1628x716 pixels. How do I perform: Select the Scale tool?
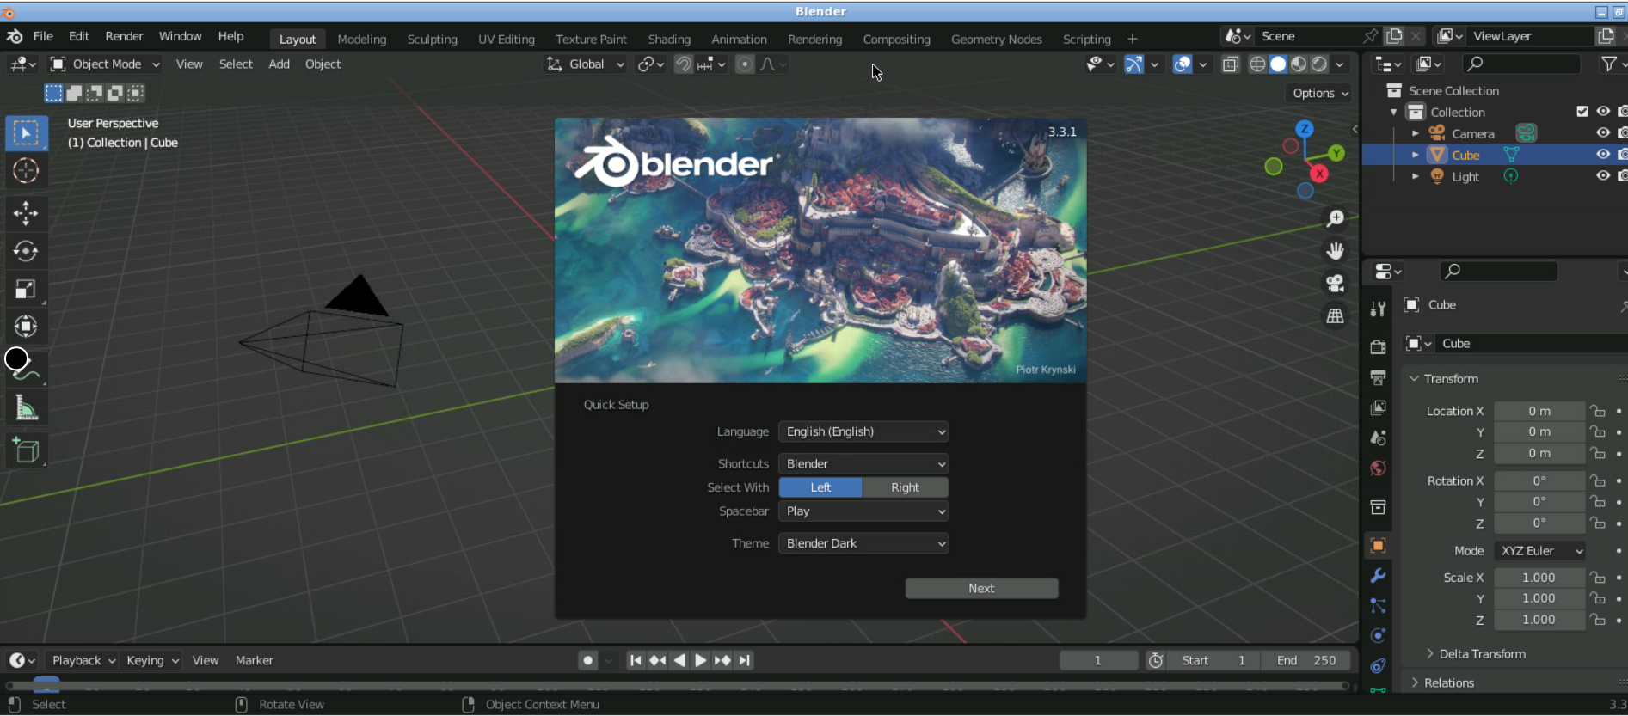pyautogui.click(x=26, y=289)
